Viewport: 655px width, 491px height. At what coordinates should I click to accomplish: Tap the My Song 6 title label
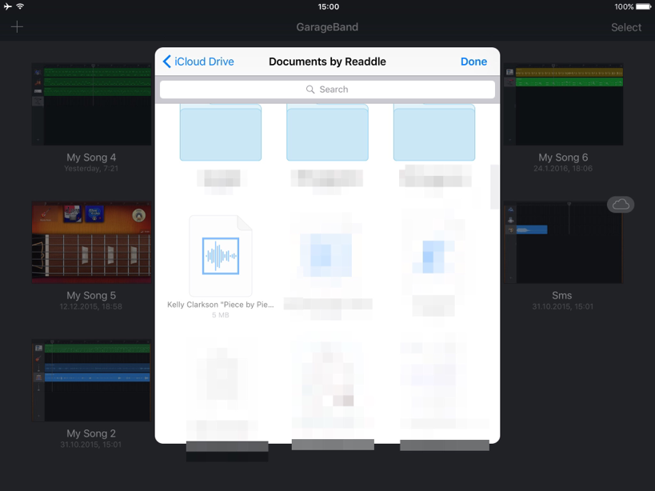point(563,158)
